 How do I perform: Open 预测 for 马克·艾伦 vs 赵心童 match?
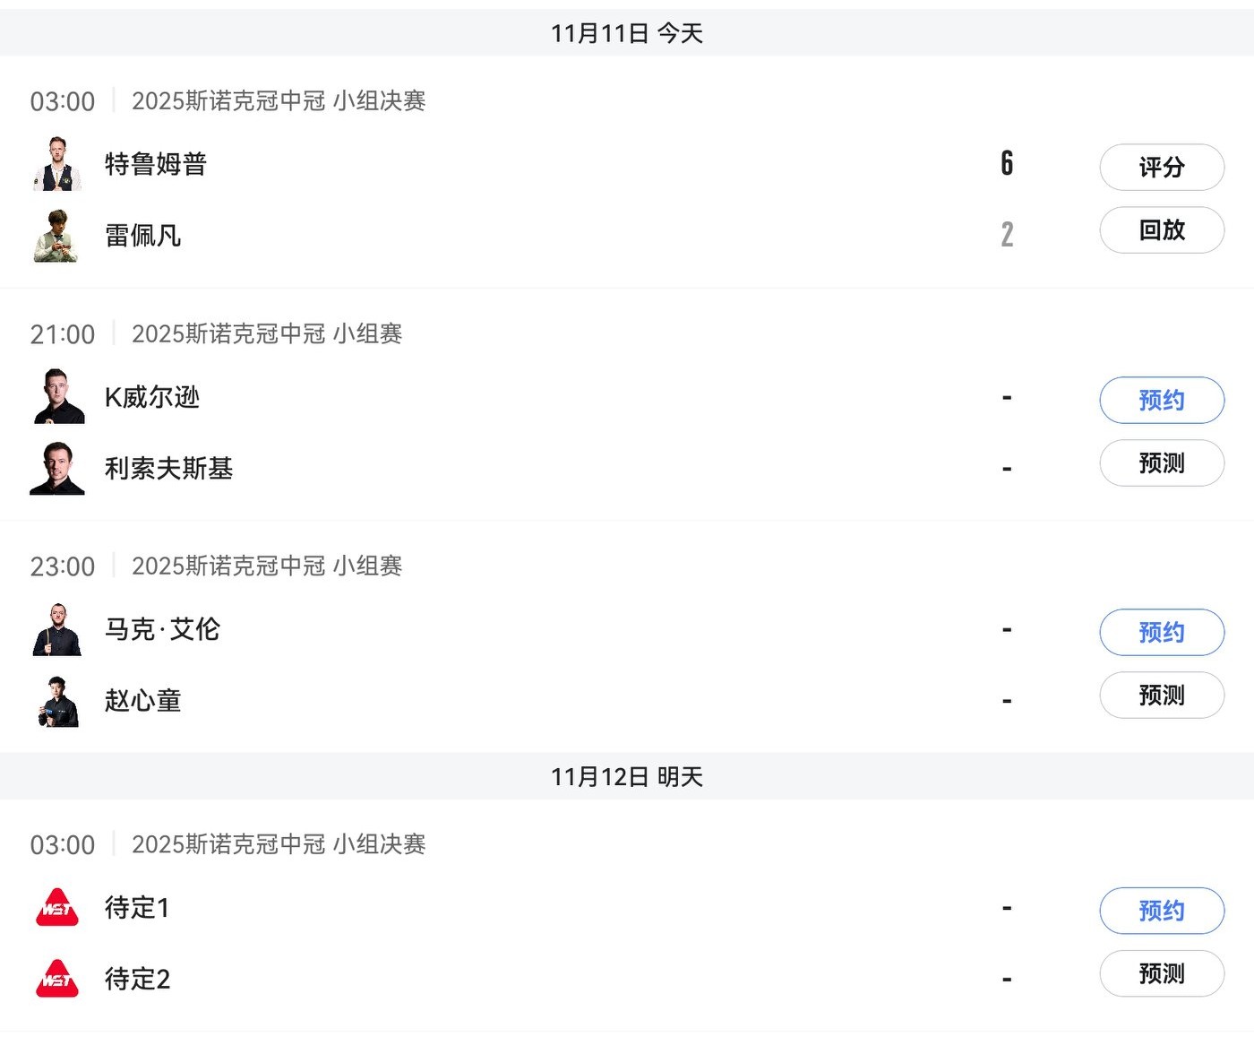pyautogui.click(x=1162, y=696)
